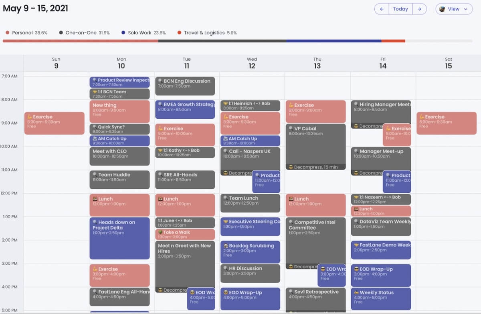Open Heads down on Project Delta block
Viewport: 481px width, 314px height.
click(119, 238)
